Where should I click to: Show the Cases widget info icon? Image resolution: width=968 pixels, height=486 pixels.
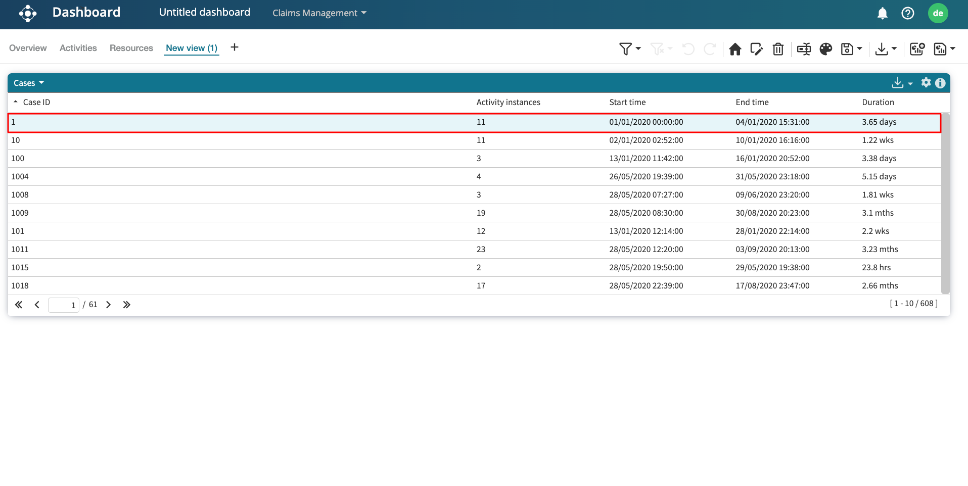point(940,83)
